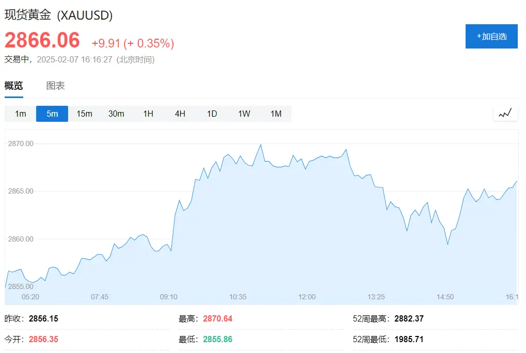
Task: Switch to the 概览 tab
Action: [x=14, y=86]
